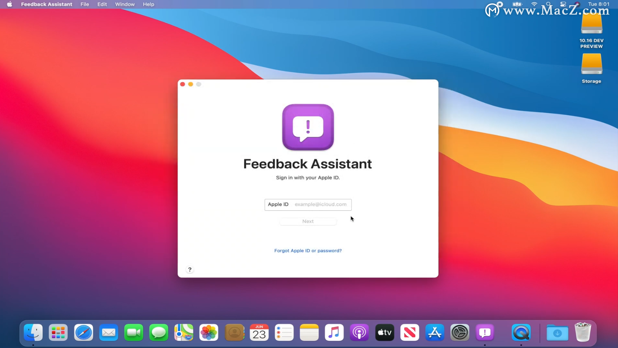The height and width of the screenshot is (348, 618).
Task: Open the File menu
Action: pyautogui.click(x=85, y=4)
